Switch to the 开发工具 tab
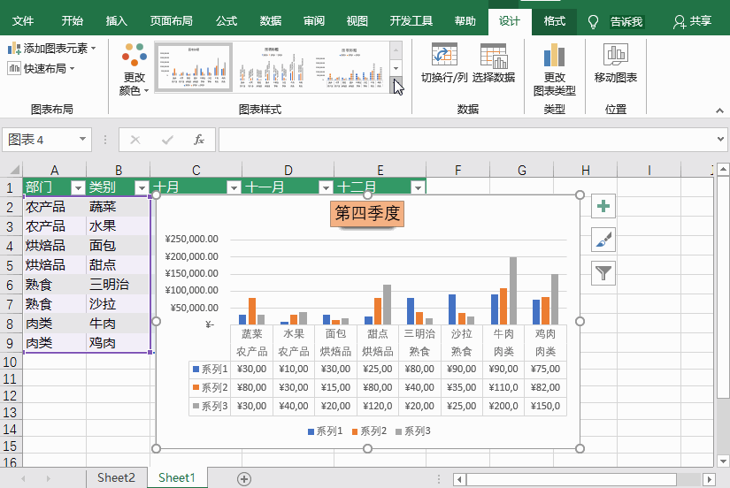The image size is (730, 488). (x=411, y=21)
